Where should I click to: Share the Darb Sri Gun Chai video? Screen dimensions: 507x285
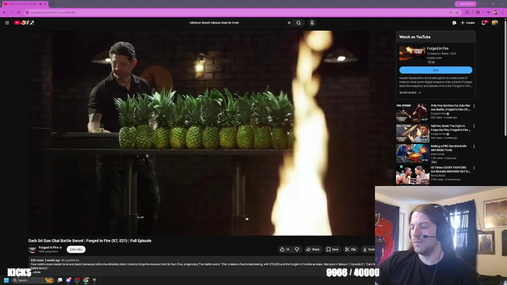click(x=313, y=249)
